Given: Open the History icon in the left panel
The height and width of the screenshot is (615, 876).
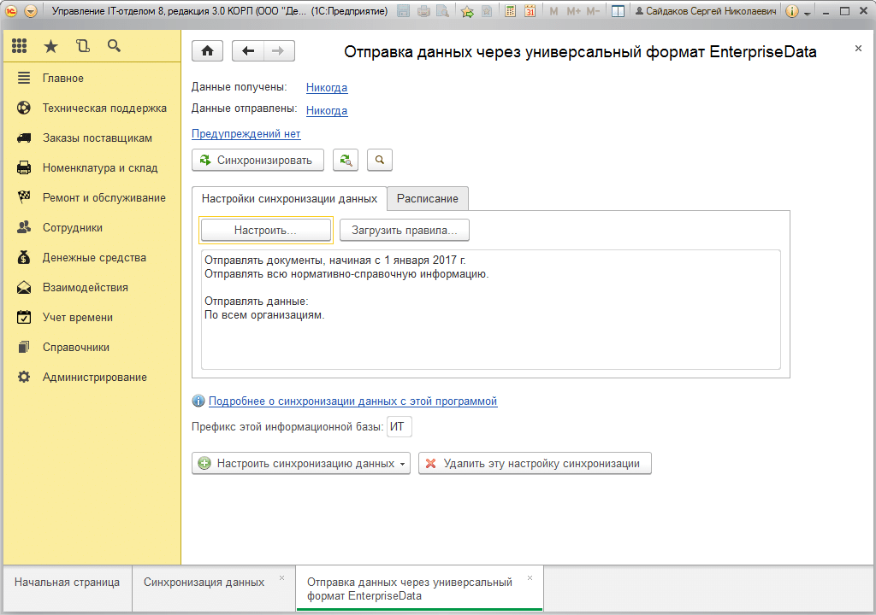Looking at the screenshot, I should tap(83, 46).
